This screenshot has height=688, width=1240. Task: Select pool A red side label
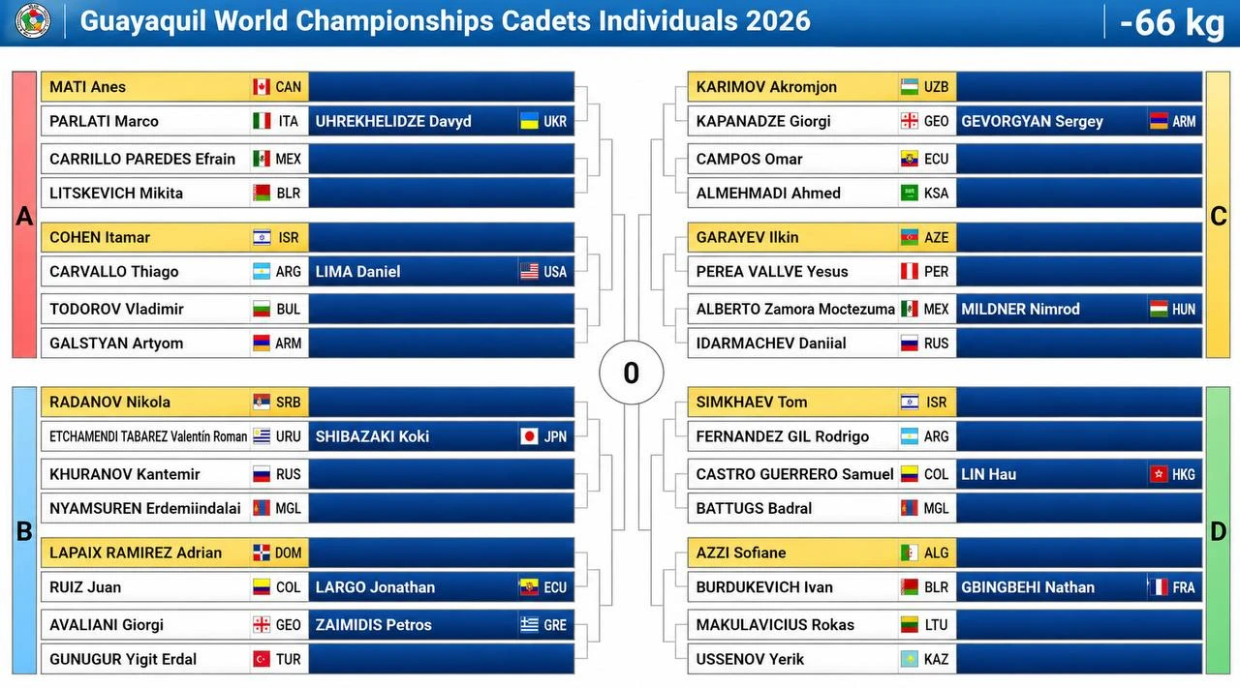point(24,215)
